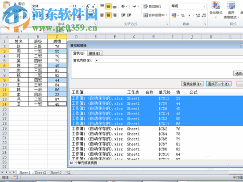The width and height of the screenshot is (243, 182).
Task: Switch to the 替换(P) tab
Action: [95, 53]
